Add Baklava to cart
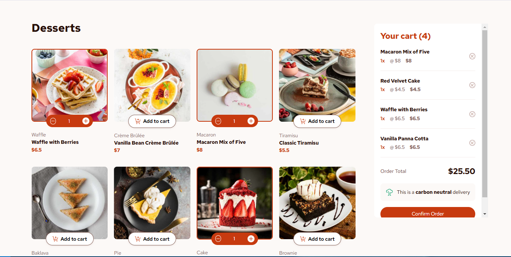Image resolution: width=511 pixels, height=257 pixels. (x=70, y=239)
